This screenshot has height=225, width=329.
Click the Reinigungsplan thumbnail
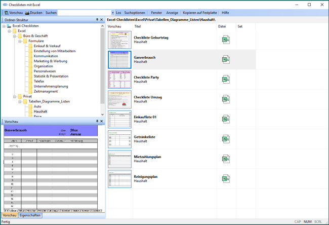[x=119, y=179]
